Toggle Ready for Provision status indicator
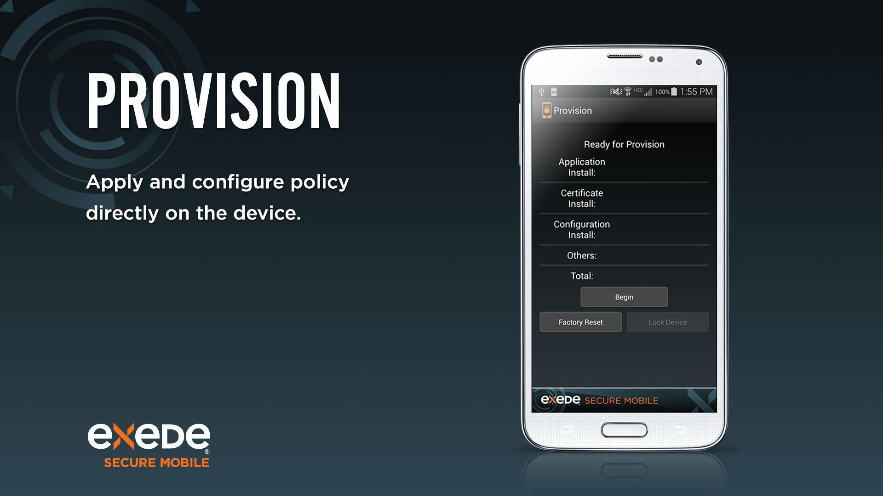883x496 pixels. tap(624, 144)
